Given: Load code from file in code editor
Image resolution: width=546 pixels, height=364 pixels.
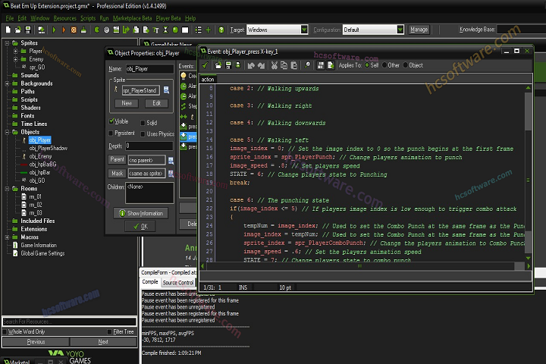Looking at the screenshot, I should (x=218, y=65).
